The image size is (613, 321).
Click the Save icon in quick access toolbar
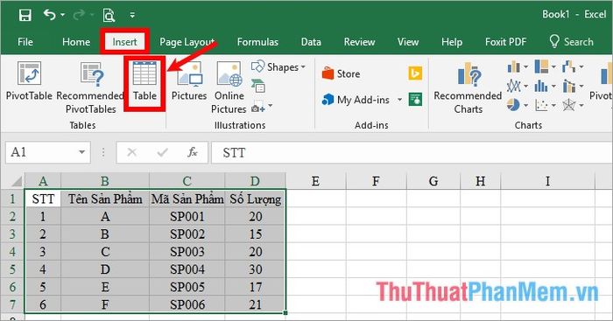click(x=25, y=15)
